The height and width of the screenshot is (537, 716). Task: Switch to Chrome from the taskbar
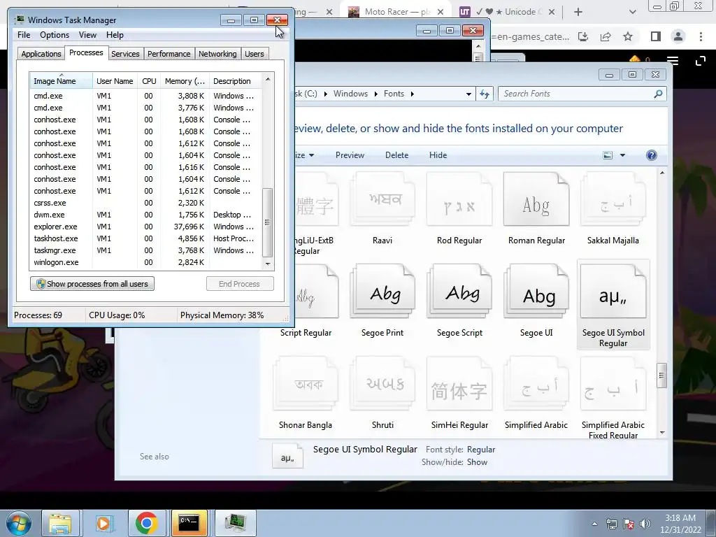[147, 523]
